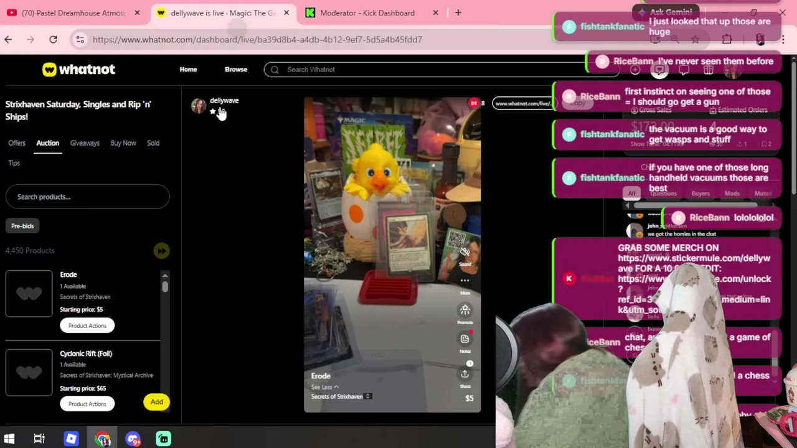
Task: Click the 4,450 Products count
Action: tap(30, 251)
